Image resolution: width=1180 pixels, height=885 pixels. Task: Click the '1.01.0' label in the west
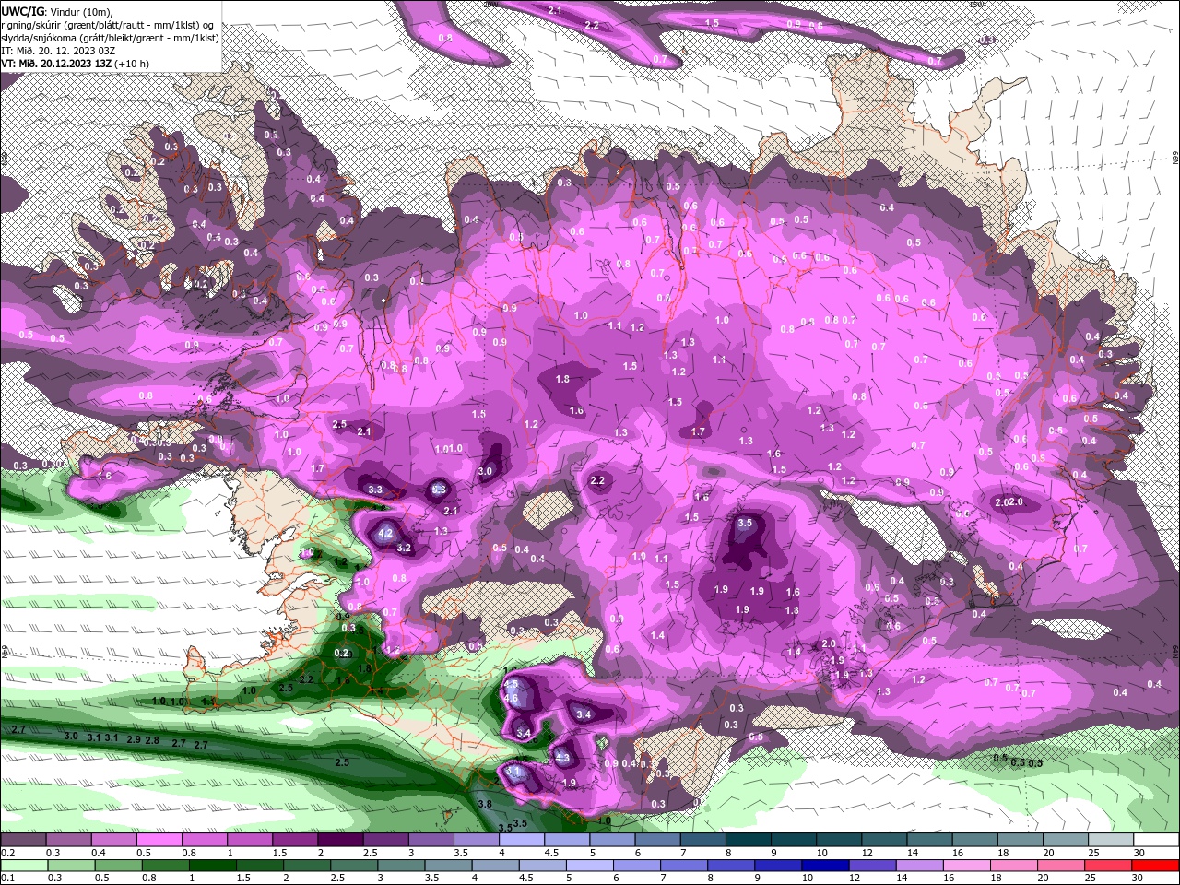[x=449, y=449]
